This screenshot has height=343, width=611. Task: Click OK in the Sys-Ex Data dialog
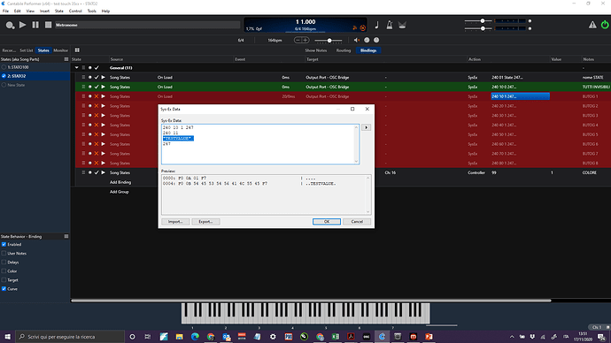tap(327, 222)
